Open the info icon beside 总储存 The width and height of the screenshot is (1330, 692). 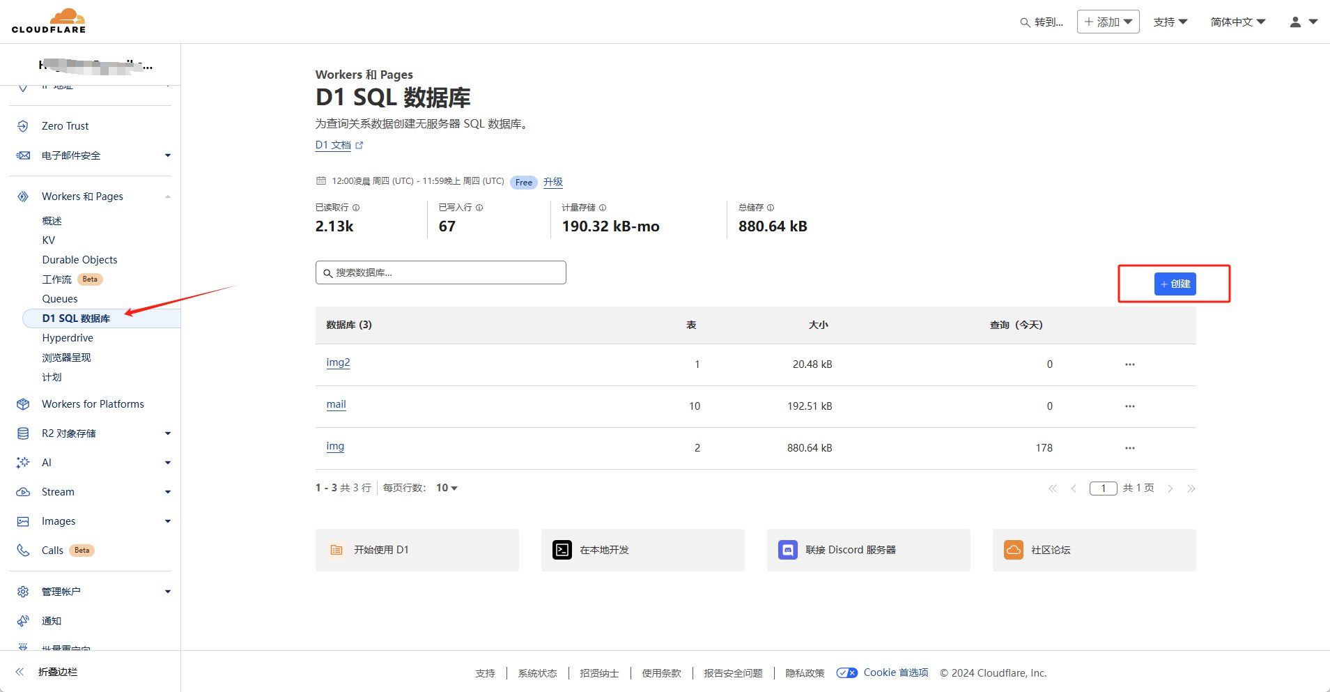click(771, 208)
